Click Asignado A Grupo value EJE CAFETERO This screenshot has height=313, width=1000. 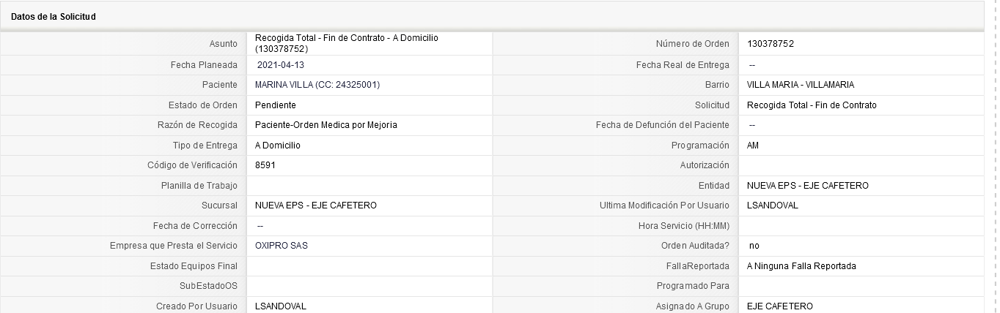(x=779, y=306)
